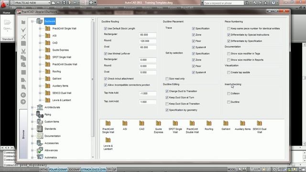The height and width of the screenshot is (172, 306).
Task: Enable Create tap saddle checkbox
Action: point(229,72)
